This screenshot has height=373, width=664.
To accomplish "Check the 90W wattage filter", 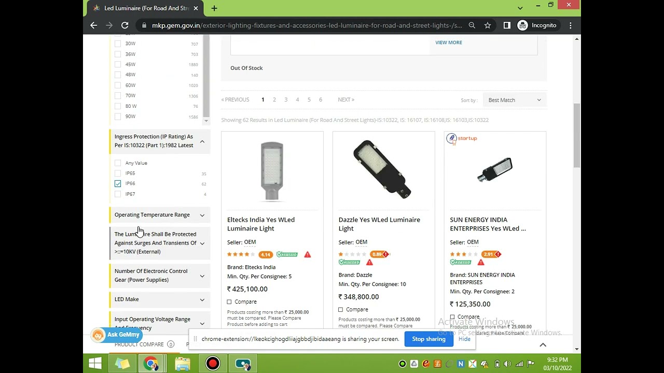I will (x=118, y=117).
